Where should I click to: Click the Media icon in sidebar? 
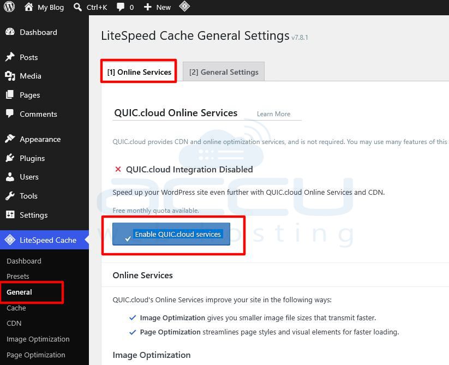[10, 76]
